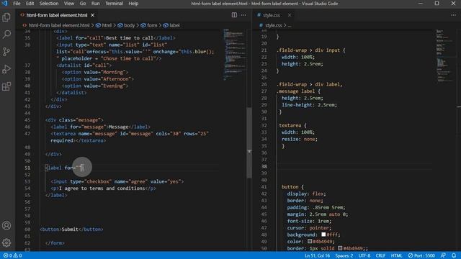Open the Run menu
Viewport: 461px width, 259px height.
[x=95, y=4]
